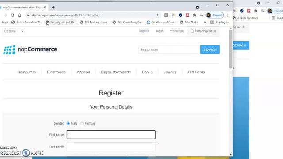Focus the Search store input field

point(169,49)
